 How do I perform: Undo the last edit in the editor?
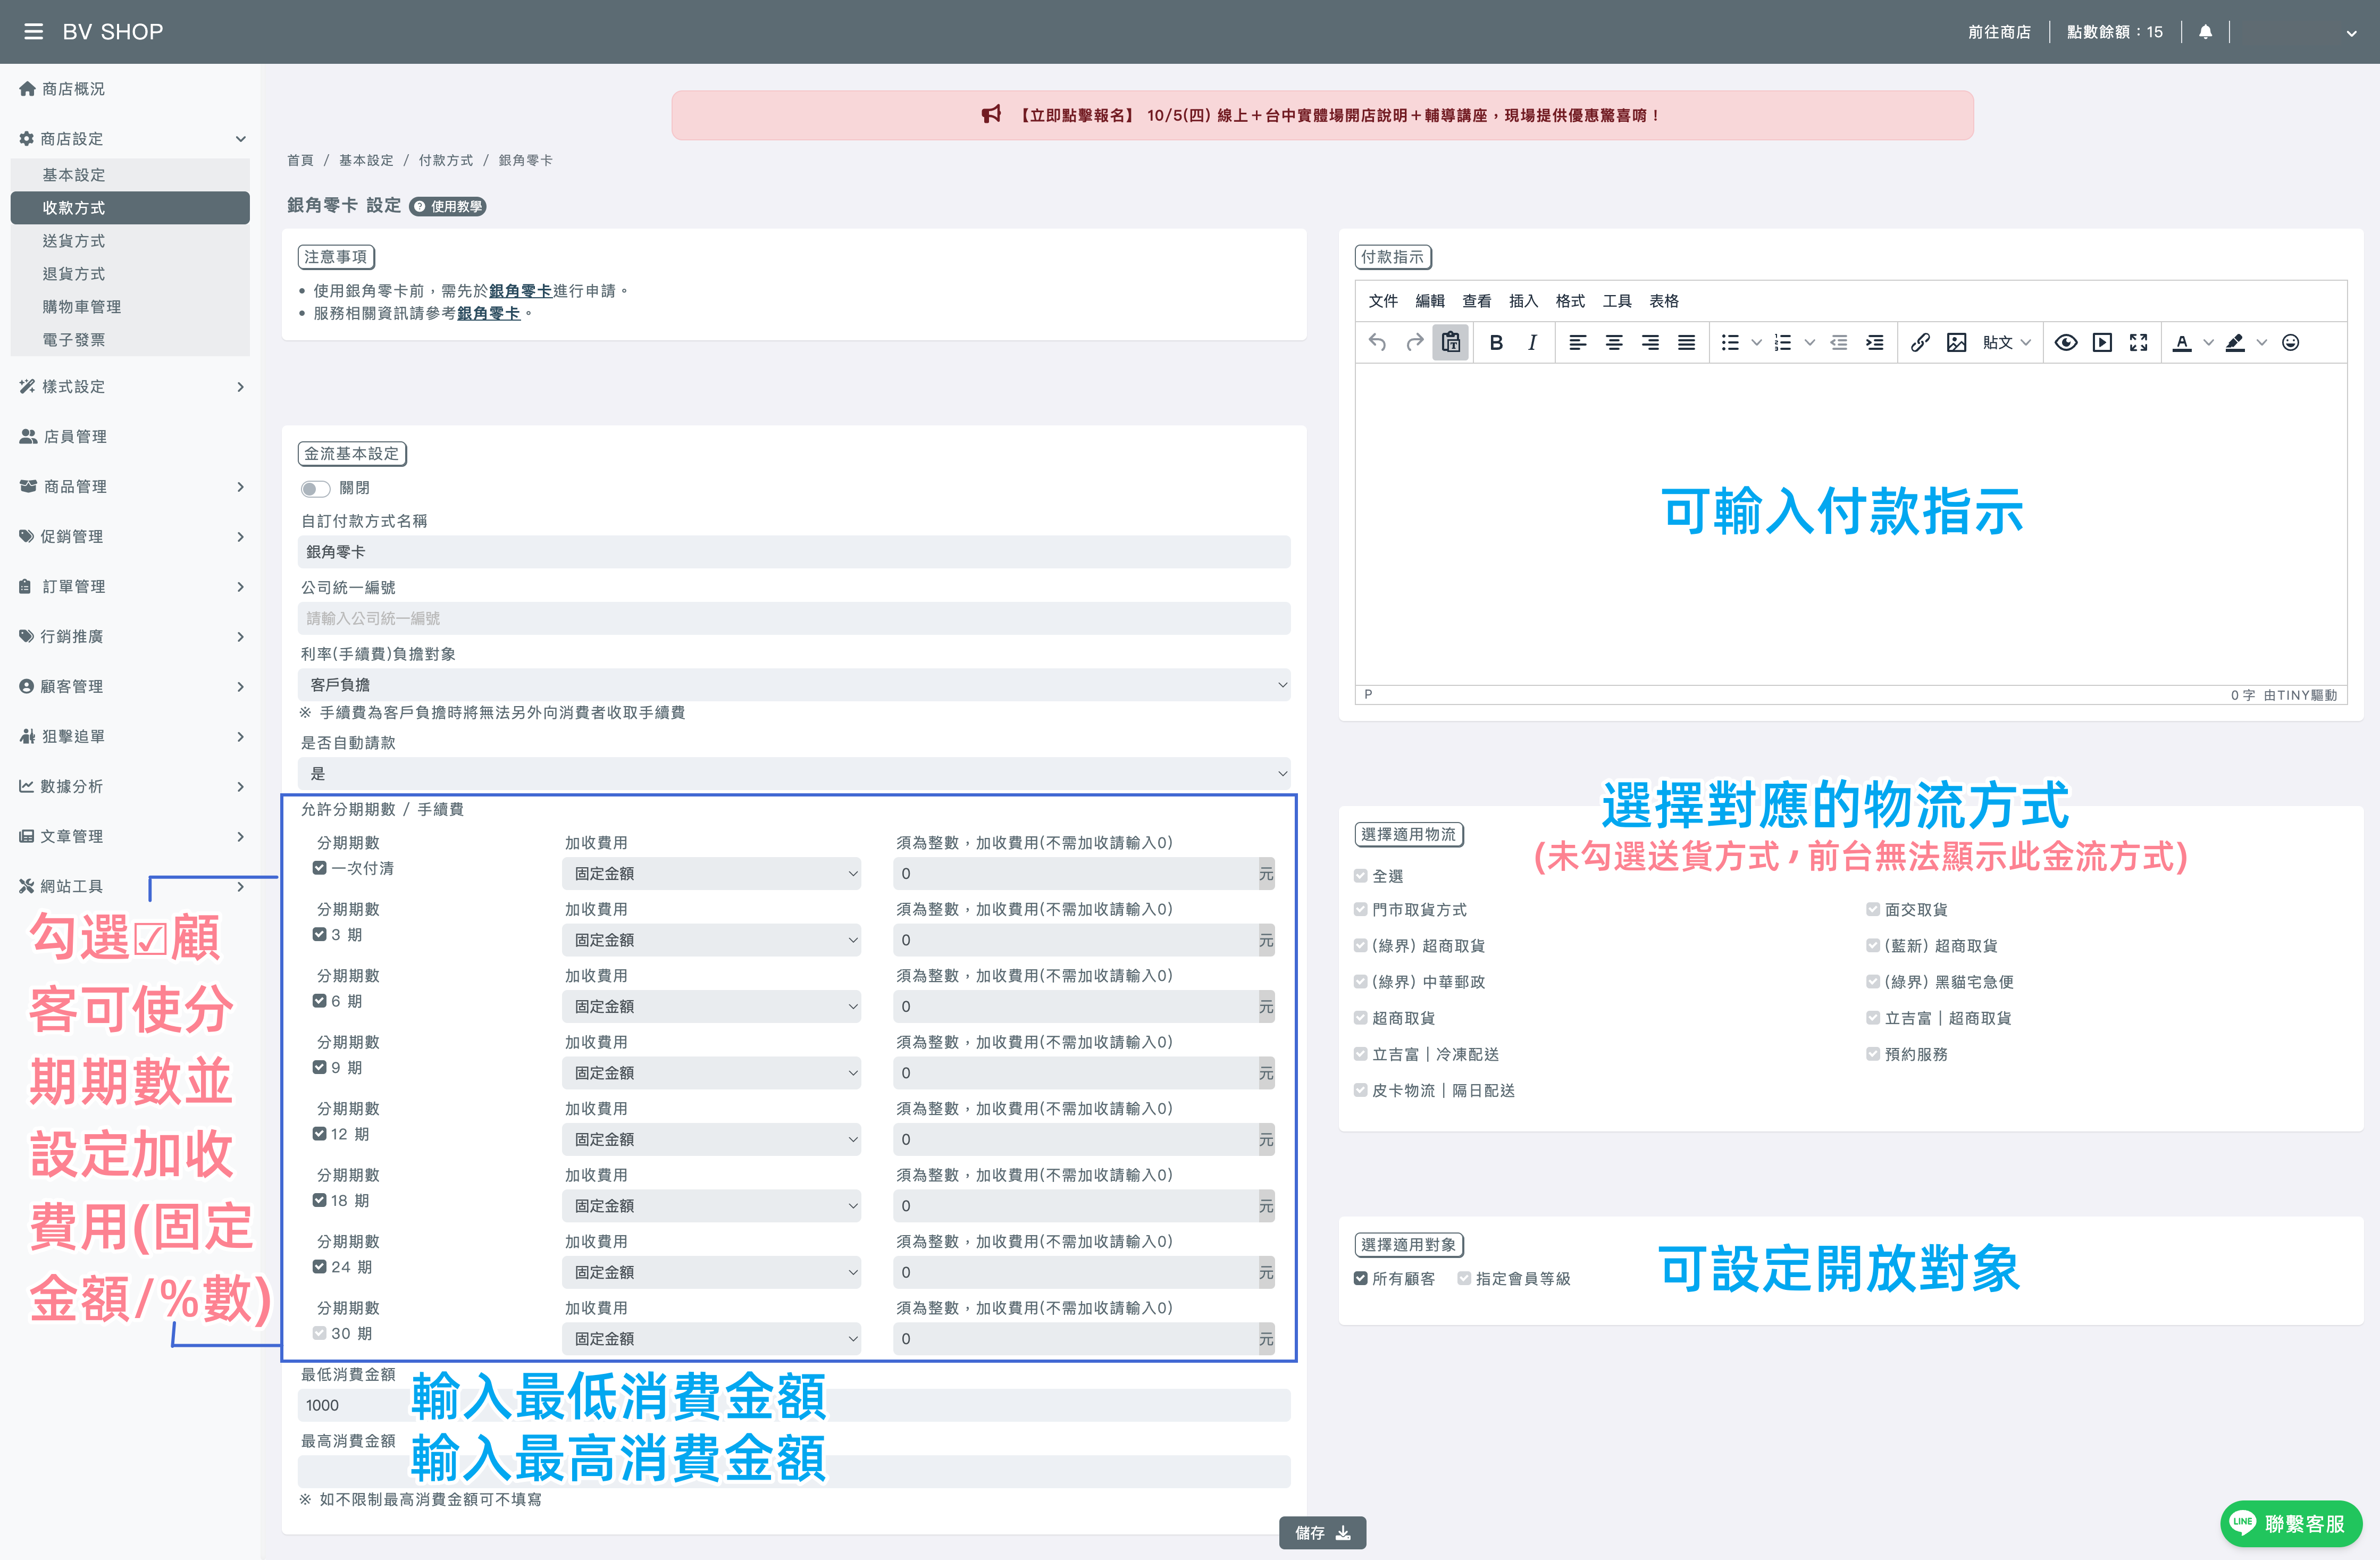click(x=1377, y=343)
